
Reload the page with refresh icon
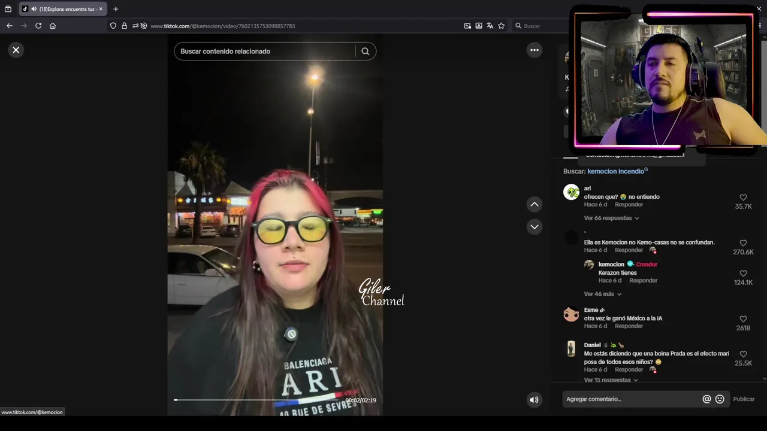(x=38, y=26)
